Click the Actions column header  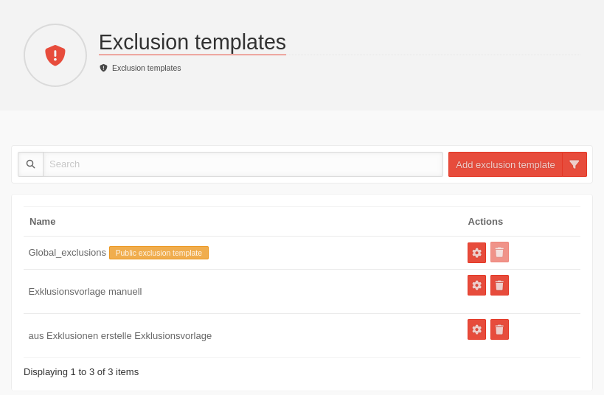pyautogui.click(x=485, y=221)
